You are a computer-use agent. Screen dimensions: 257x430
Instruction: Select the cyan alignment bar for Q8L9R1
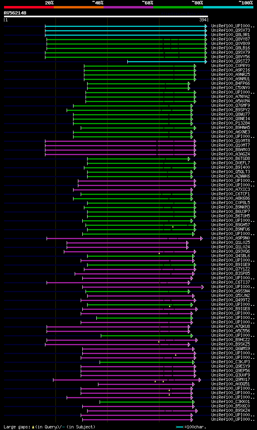(125, 35)
